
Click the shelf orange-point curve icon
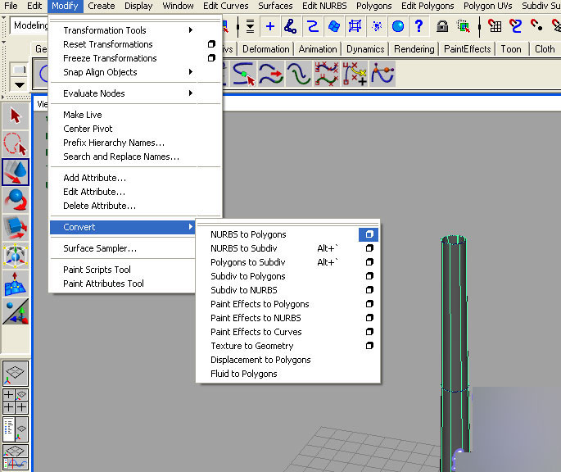382,74
